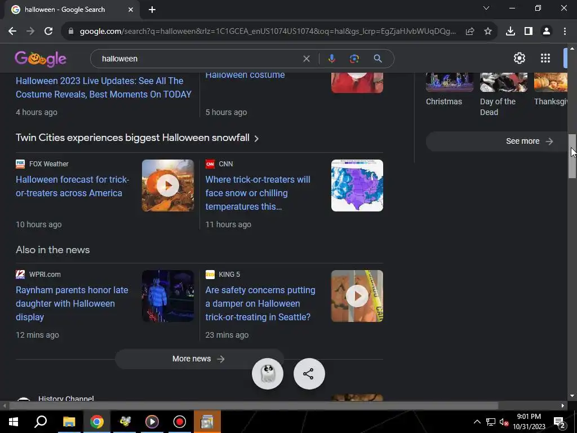Open Chrome profile menu
The image size is (577, 433).
[547, 32]
